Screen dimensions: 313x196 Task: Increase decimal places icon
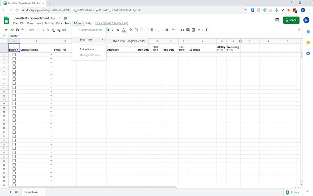59,30
